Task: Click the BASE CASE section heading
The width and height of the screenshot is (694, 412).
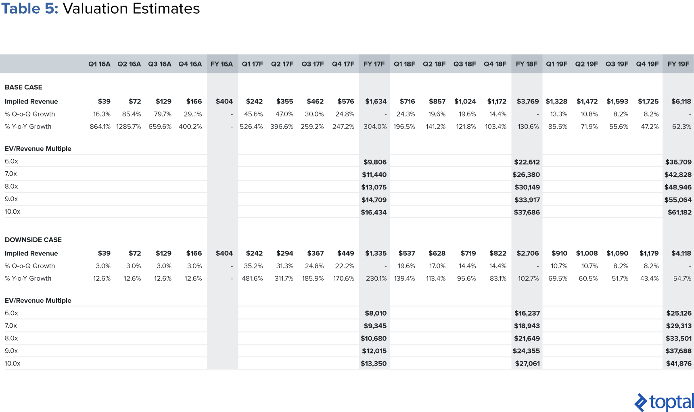Action: [x=23, y=87]
